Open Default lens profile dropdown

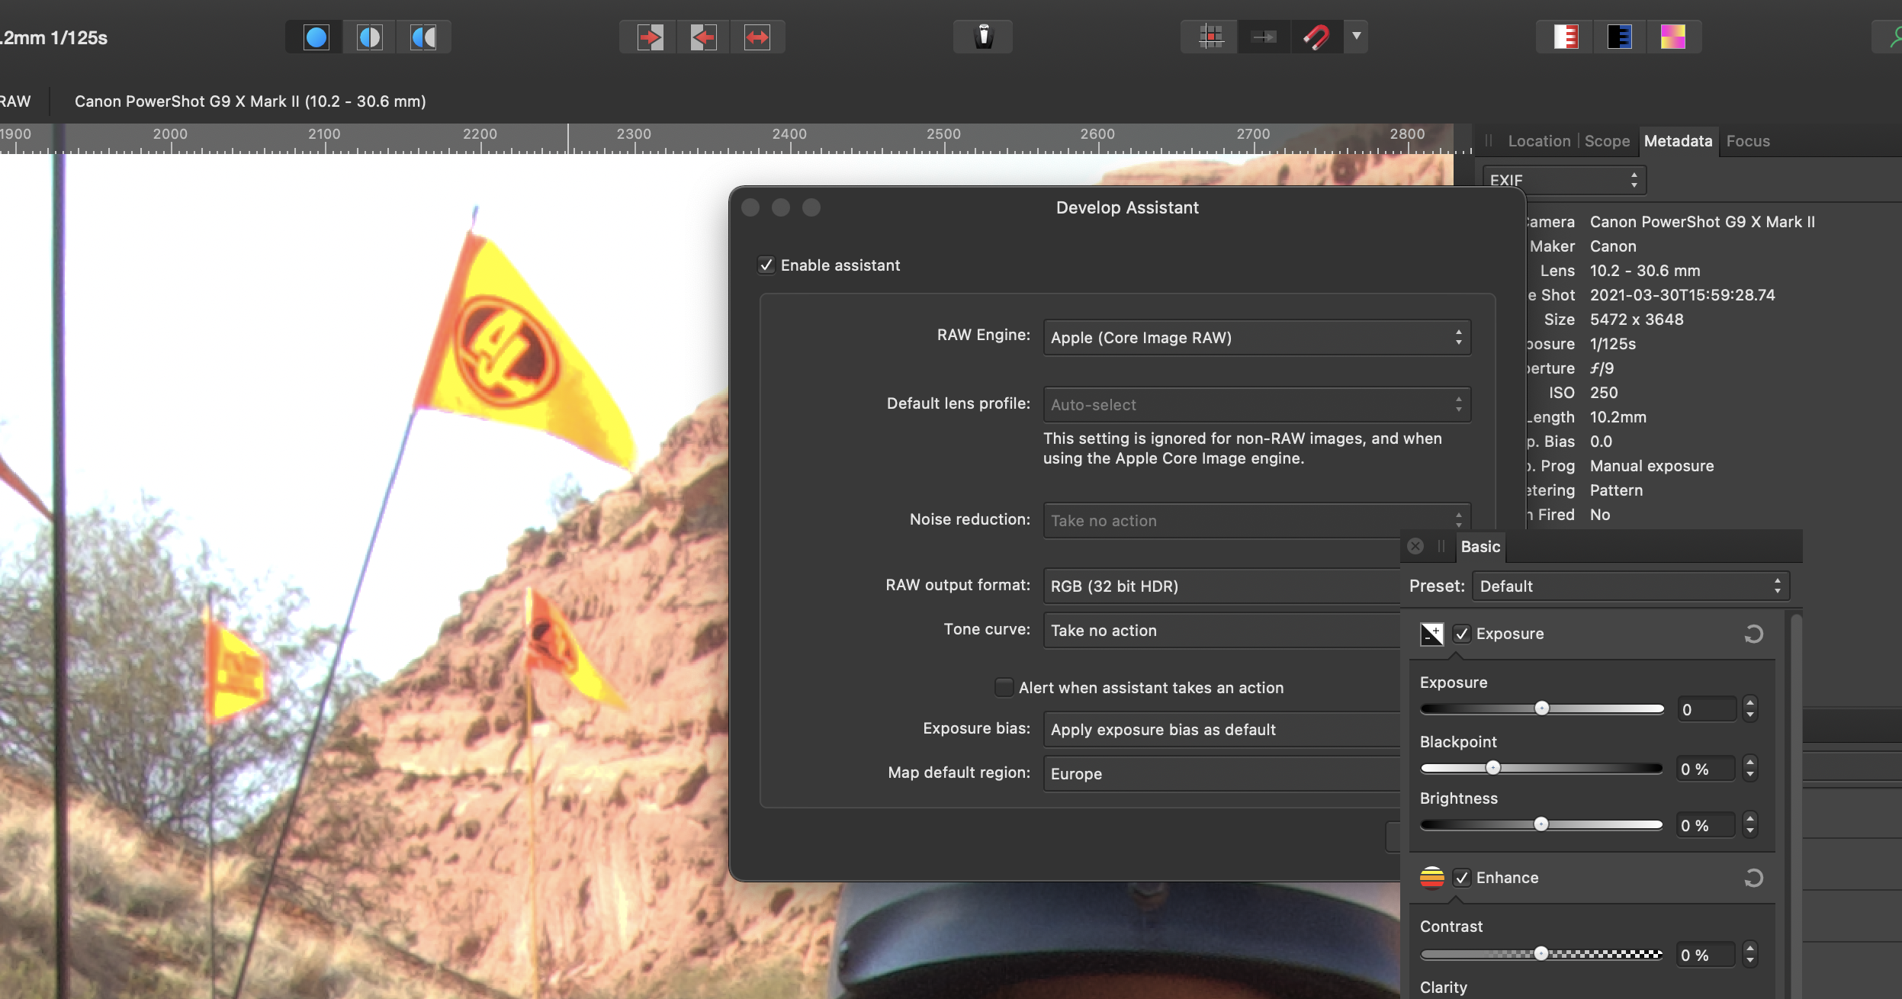pyautogui.click(x=1257, y=404)
